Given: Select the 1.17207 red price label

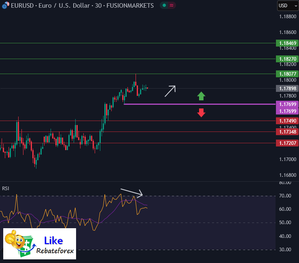Looking at the screenshot, I should tap(287, 143).
